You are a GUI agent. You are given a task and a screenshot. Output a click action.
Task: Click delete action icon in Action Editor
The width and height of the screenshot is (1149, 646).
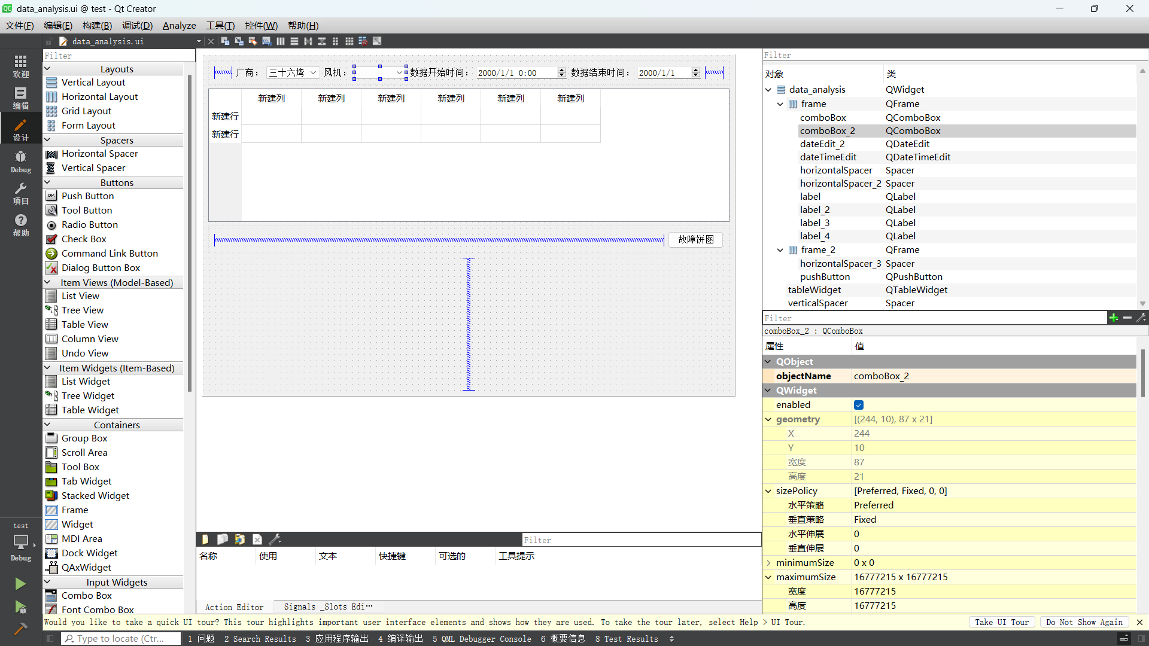click(x=257, y=539)
